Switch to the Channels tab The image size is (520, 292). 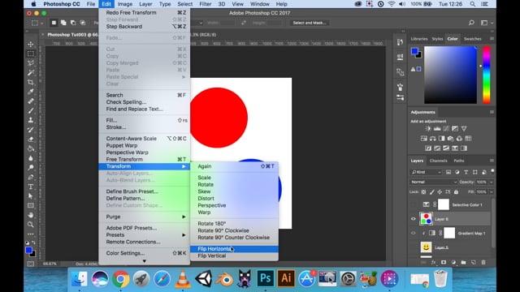(439, 161)
